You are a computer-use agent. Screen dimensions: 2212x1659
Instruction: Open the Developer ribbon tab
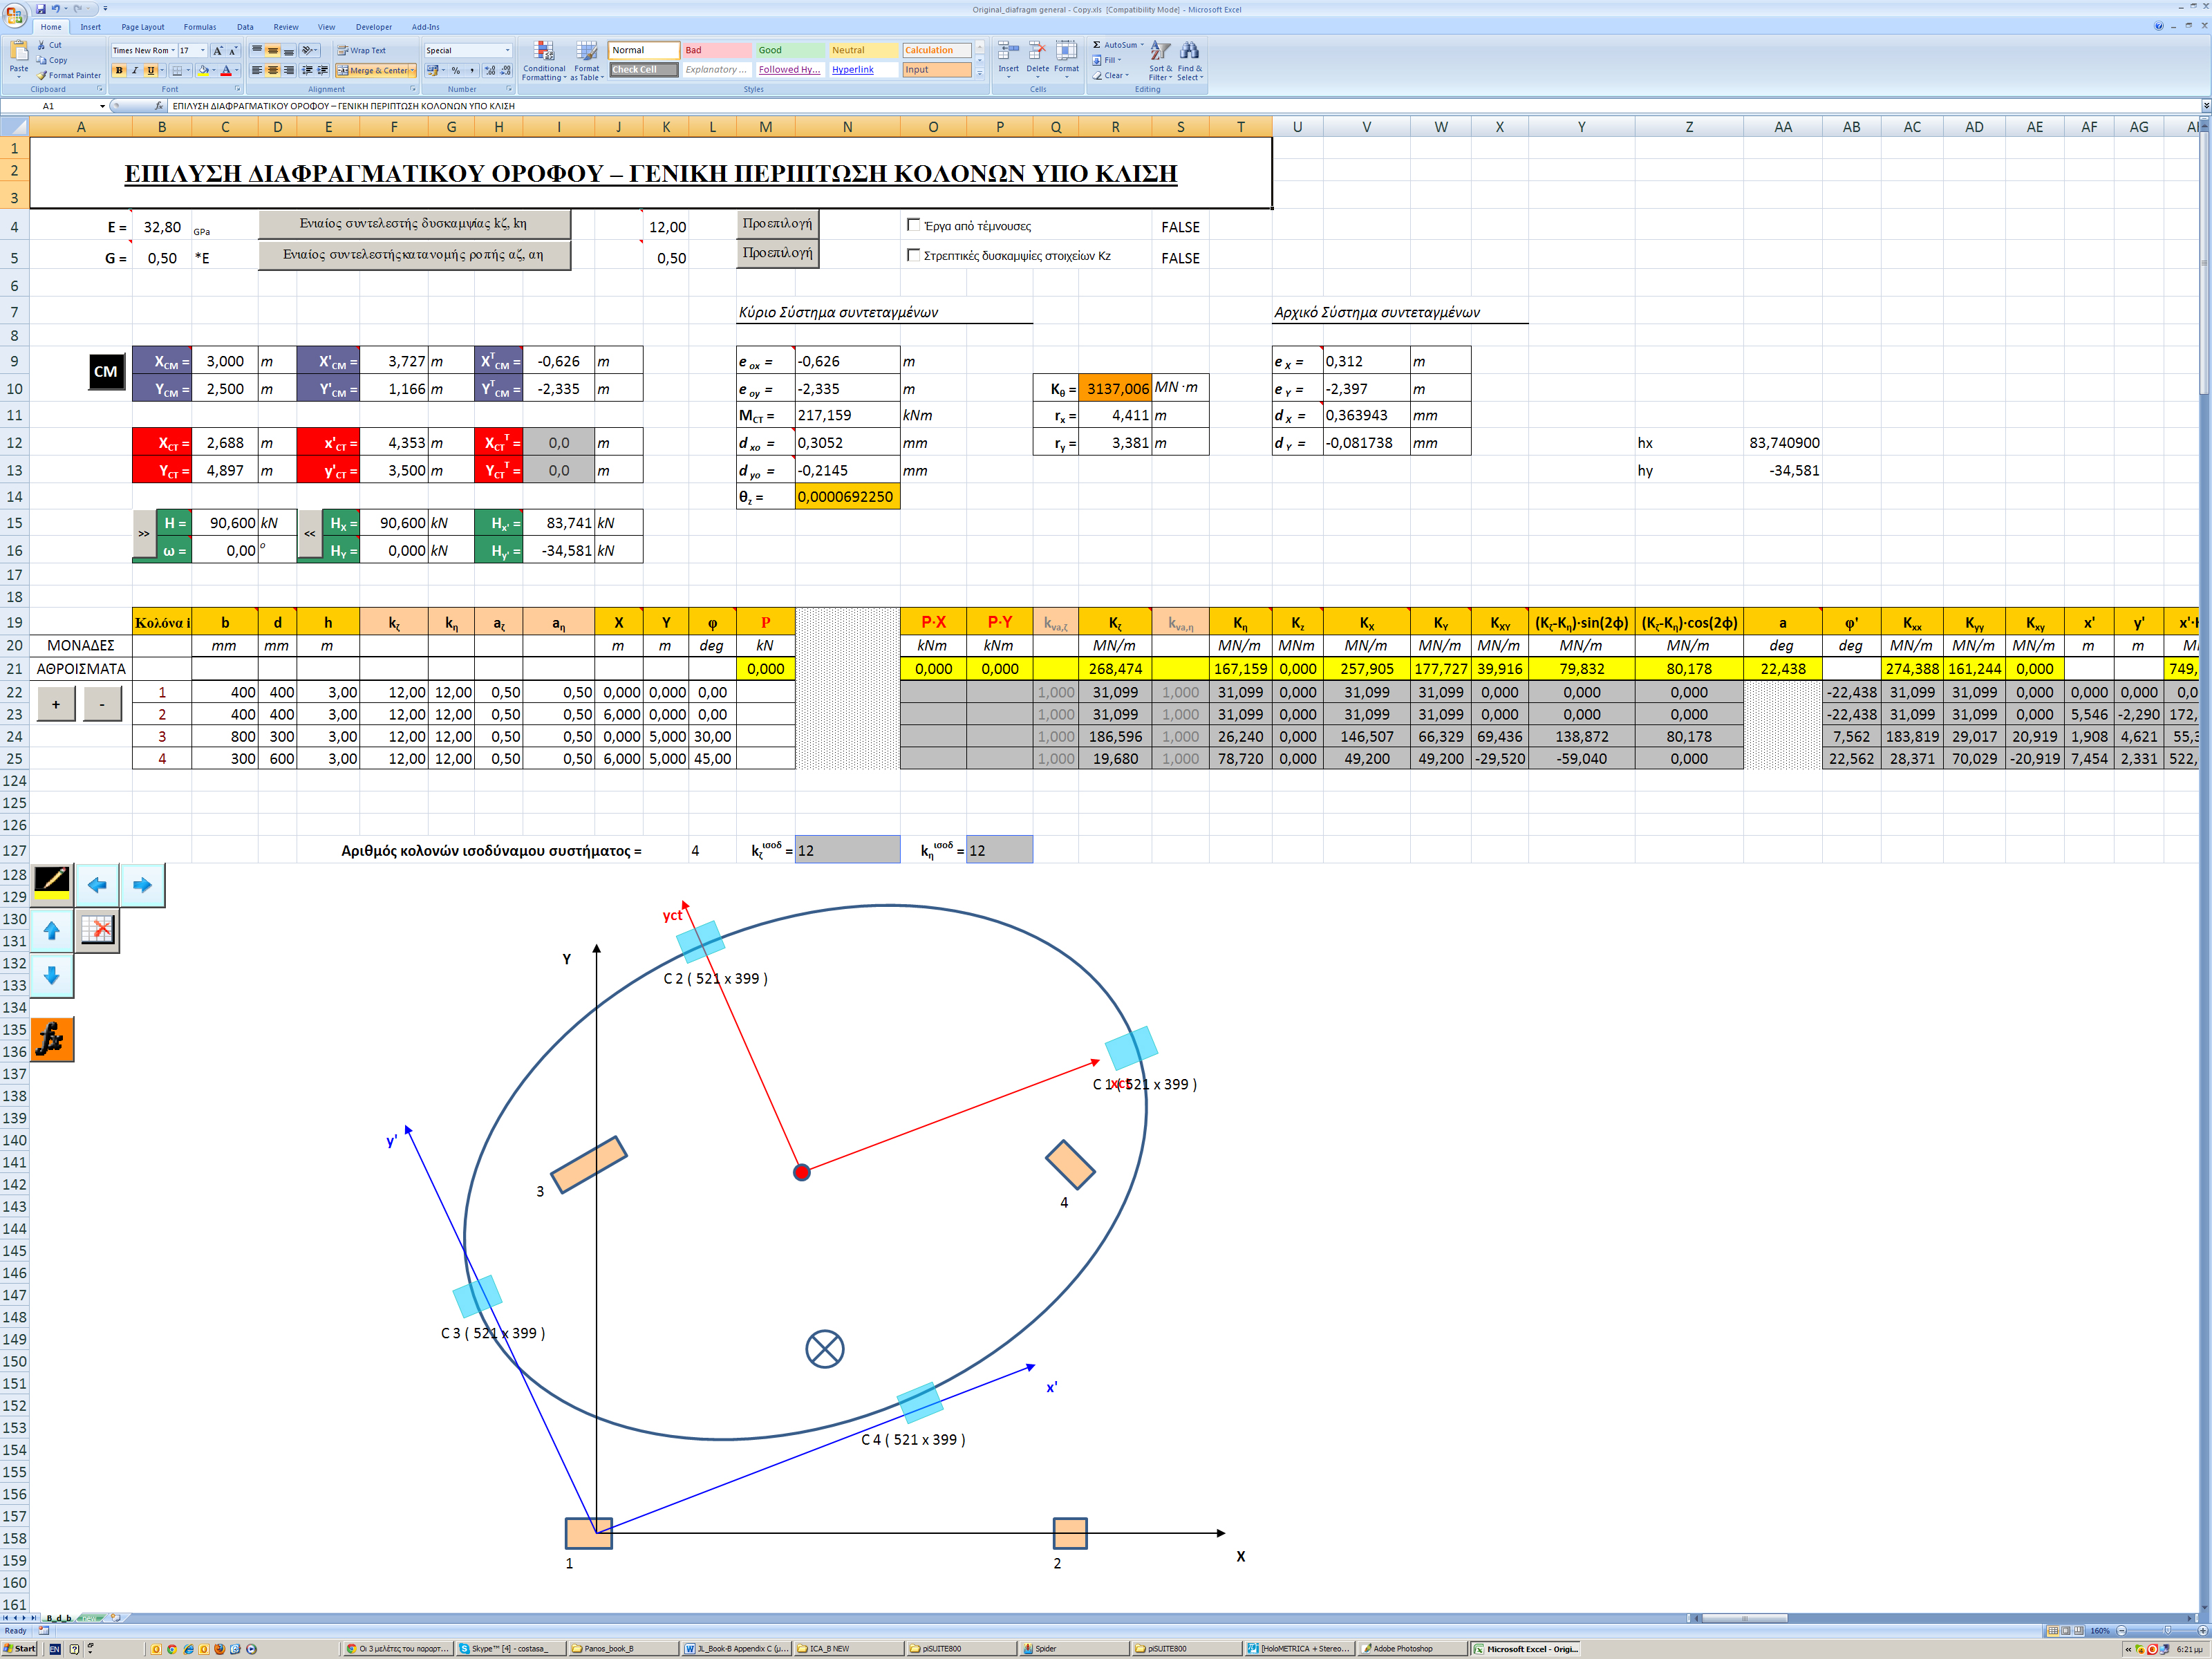[x=374, y=27]
